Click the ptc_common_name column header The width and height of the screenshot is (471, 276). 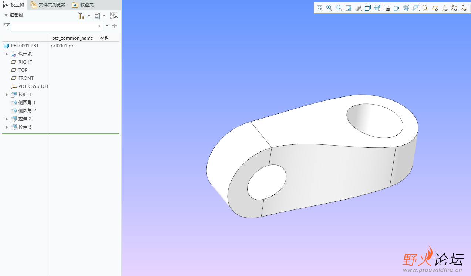coord(73,38)
